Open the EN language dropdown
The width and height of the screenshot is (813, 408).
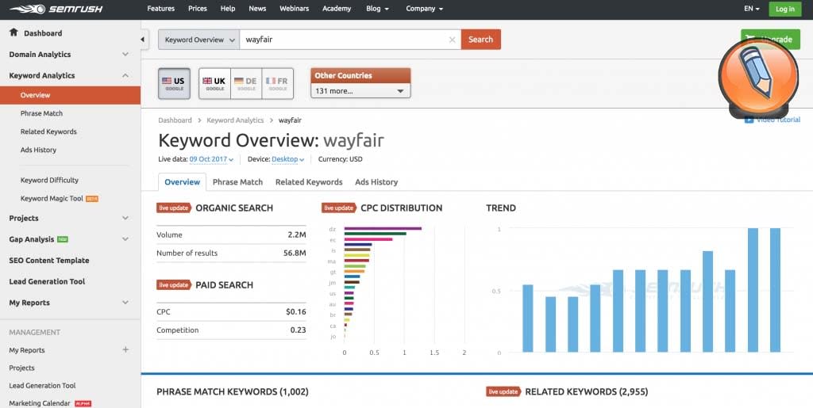click(752, 9)
